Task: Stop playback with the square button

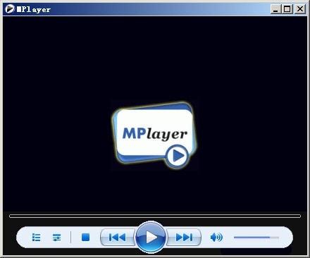Action: click(85, 238)
